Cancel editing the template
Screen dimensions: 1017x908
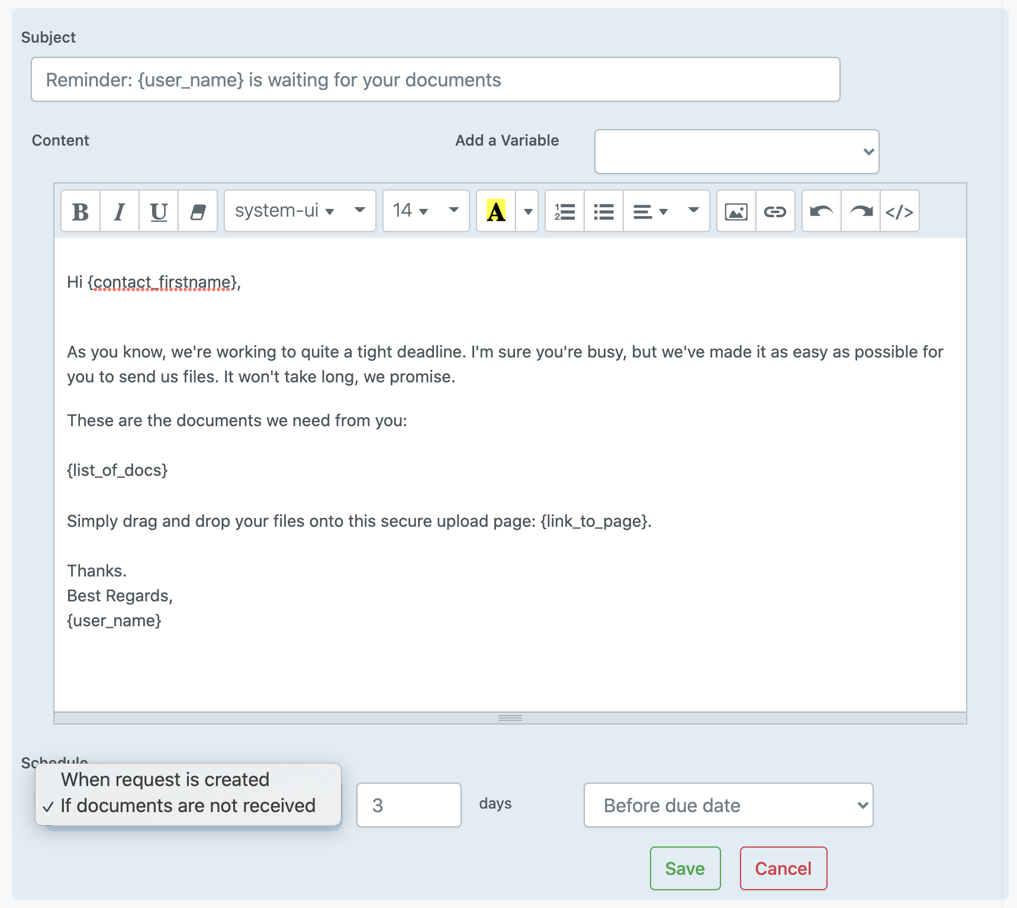[783, 868]
